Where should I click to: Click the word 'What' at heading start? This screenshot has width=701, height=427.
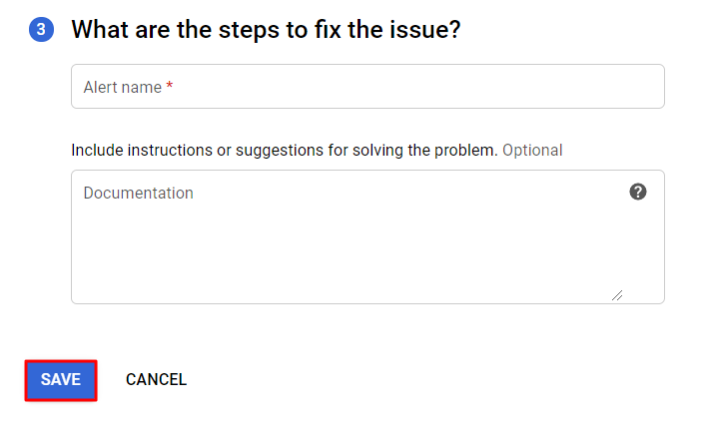pos(100,29)
